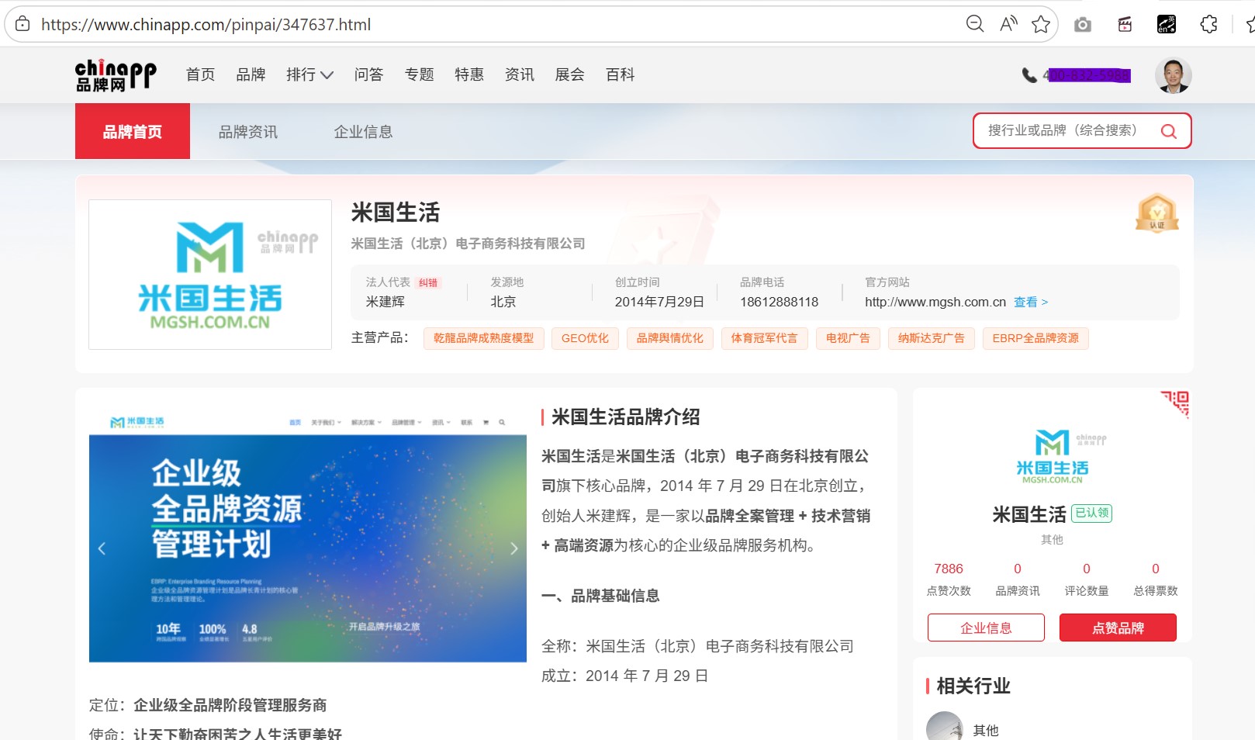Viewport: 1255px width, 740px height.
Task: Add page to favorites with star icon
Action: 1041,24
